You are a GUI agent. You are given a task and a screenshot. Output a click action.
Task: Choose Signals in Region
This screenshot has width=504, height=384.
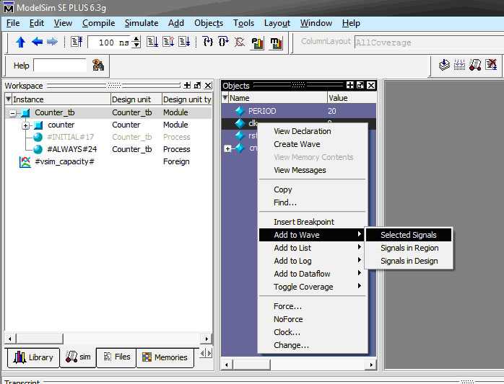point(409,248)
